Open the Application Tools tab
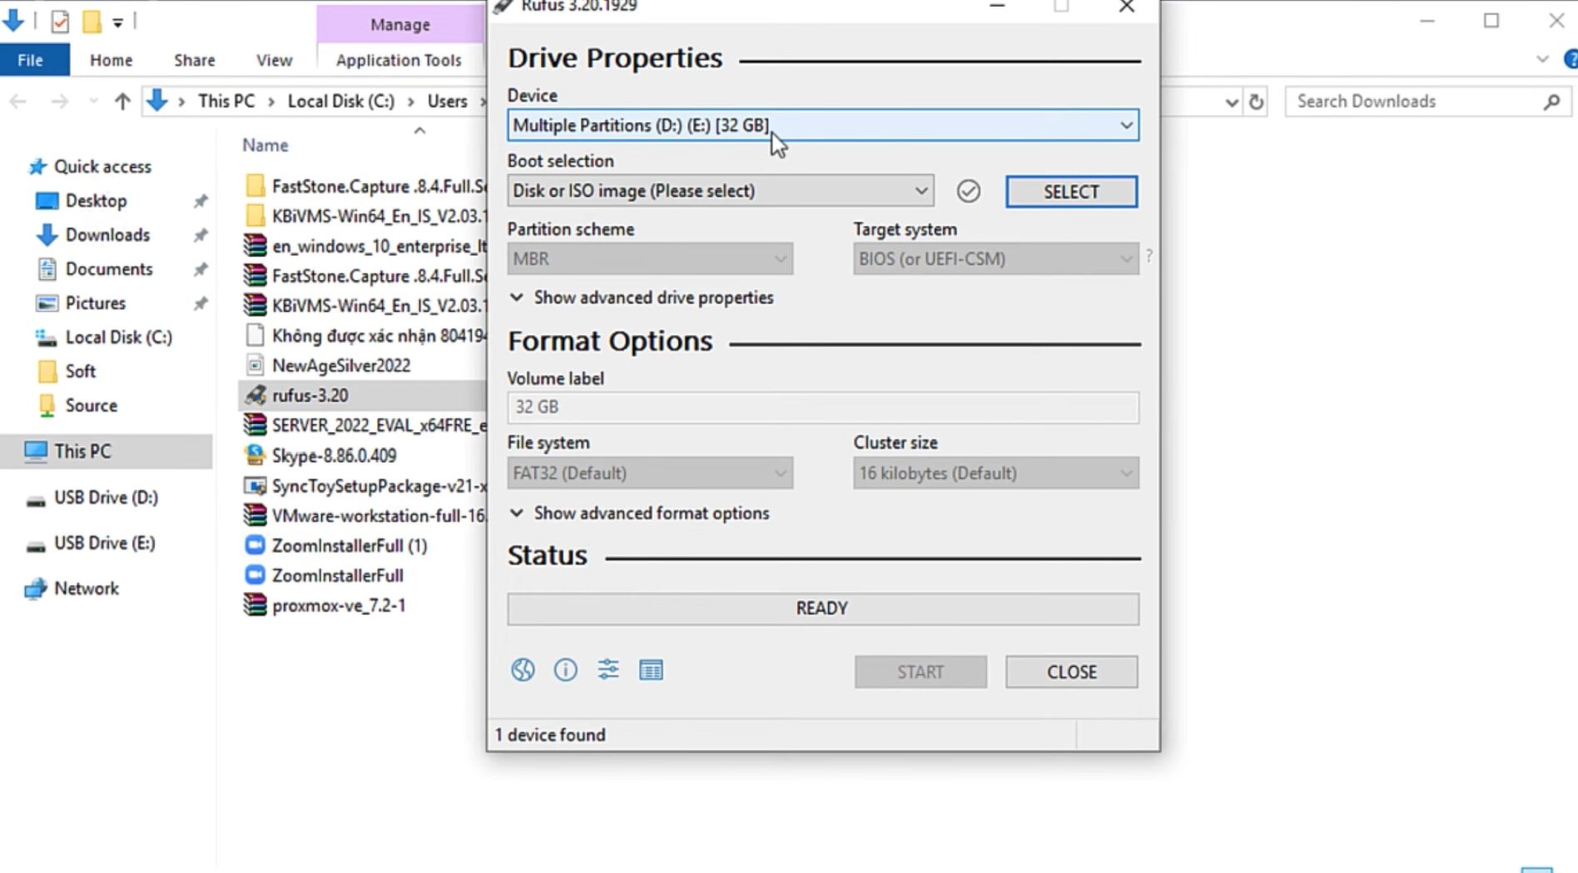The width and height of the screenshot is (1578, 873). point(399,60)
